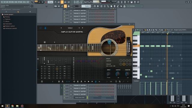The height and width of the screenshot is (108, 192).
Task: Click the tempo display showing 120
Action: point(50,2)
